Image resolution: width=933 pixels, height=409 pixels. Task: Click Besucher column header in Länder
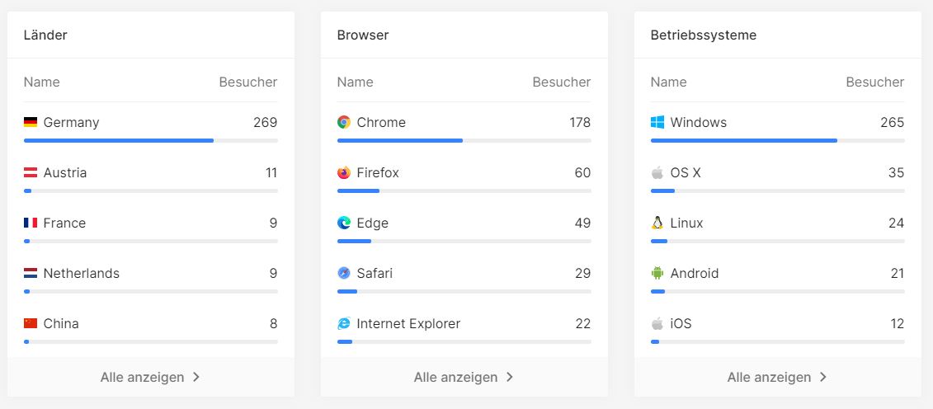pos(248,82)
